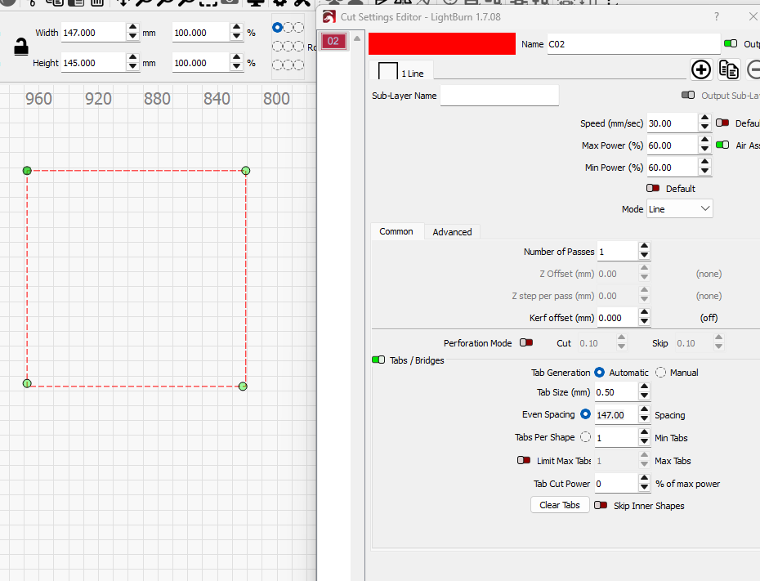Select the 02 layer in the list

tap(333, 42)
